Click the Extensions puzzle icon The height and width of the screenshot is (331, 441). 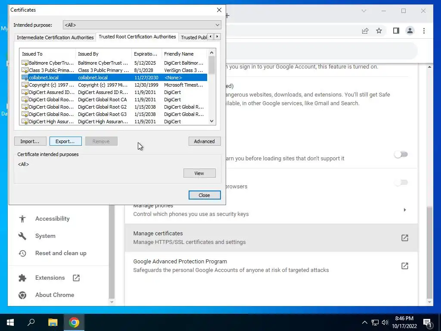point(22,278)
